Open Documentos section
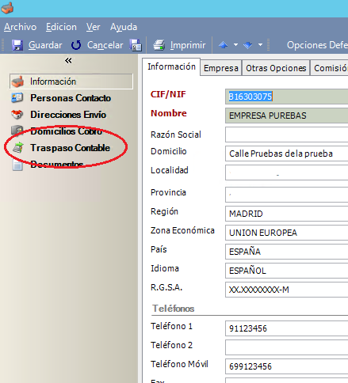The height and width of the screenshot is (383, 348). (x=57, y=165)
